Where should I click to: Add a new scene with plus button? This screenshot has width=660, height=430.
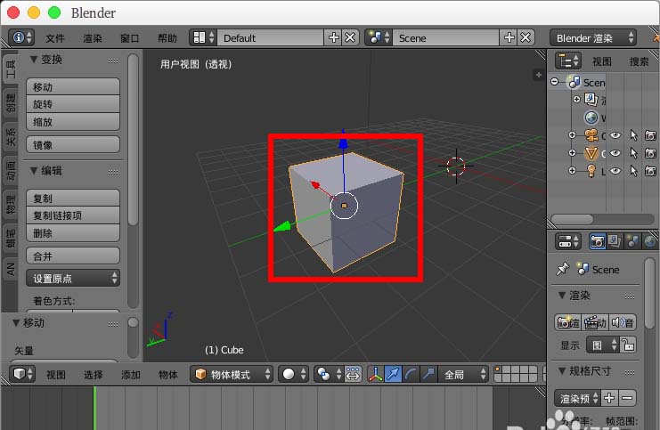coord(509,38)
